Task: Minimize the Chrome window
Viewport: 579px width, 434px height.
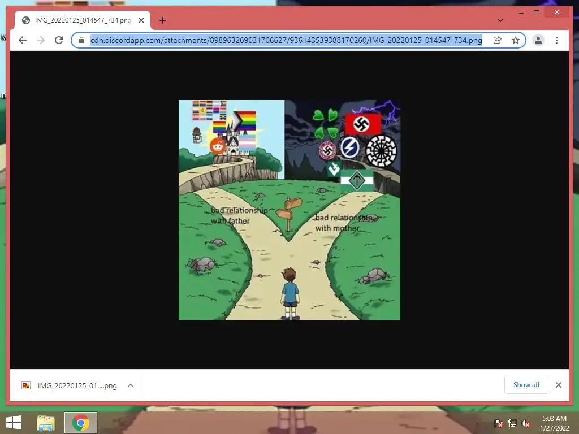Action: point(521,12)
